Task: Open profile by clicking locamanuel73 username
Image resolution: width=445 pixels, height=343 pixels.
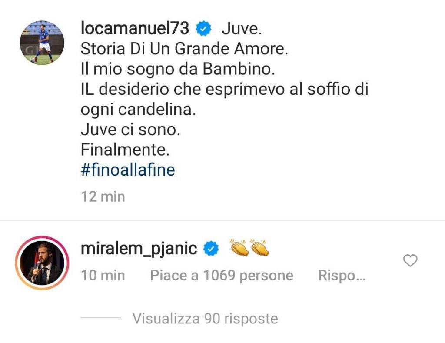Action: 136,27
